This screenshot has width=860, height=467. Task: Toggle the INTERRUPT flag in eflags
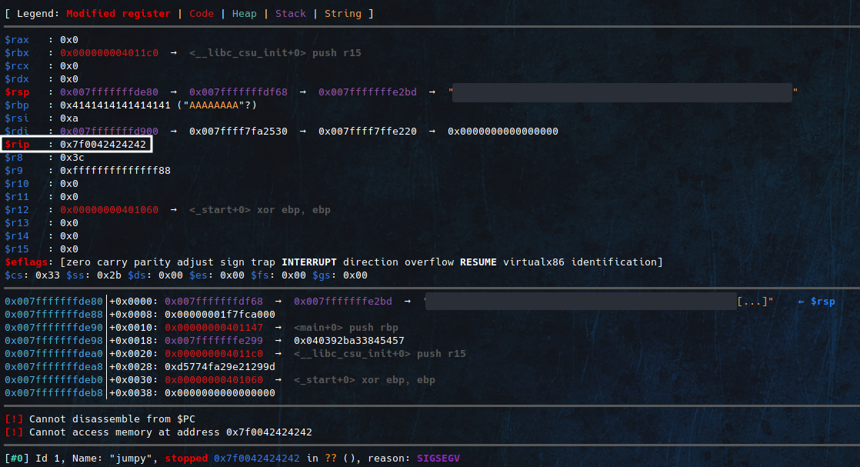(308, 262)
